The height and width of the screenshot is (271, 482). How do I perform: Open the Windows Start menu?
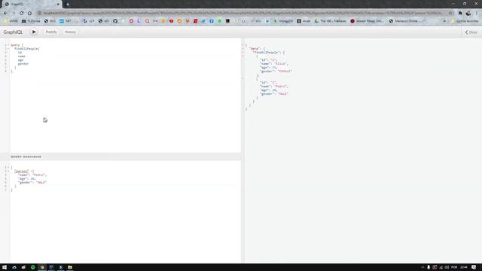[5, 267]
